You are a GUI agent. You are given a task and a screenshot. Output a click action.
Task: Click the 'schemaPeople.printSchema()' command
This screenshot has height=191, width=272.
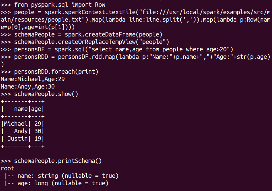pos(51,161)
